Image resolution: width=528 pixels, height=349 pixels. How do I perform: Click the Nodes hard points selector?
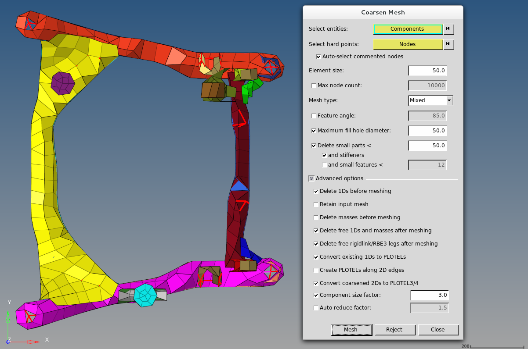point(407,44)
